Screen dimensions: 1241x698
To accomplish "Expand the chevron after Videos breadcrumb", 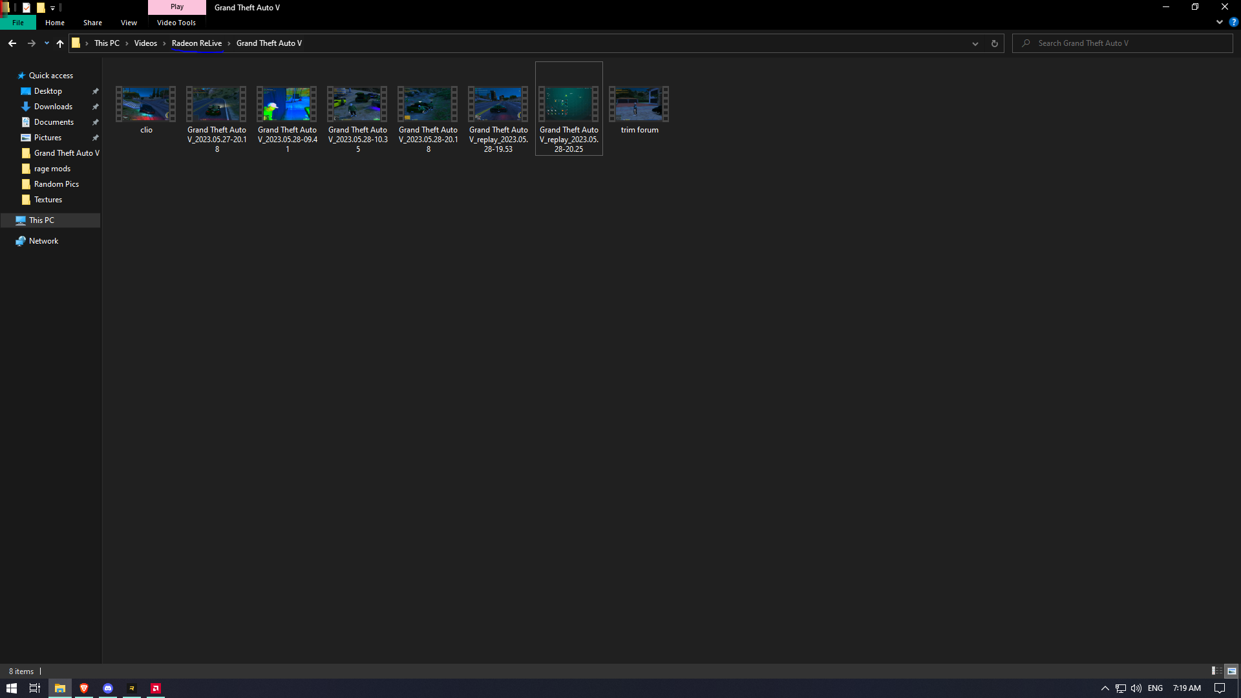I will [x=164, y=43].
